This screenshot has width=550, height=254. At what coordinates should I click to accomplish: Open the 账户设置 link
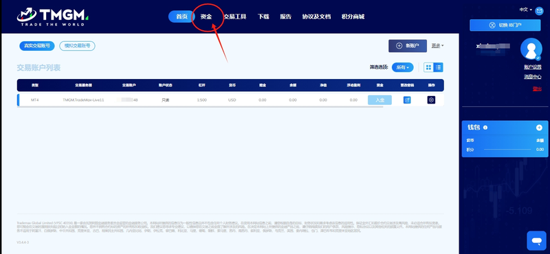(x=532, y=67)
